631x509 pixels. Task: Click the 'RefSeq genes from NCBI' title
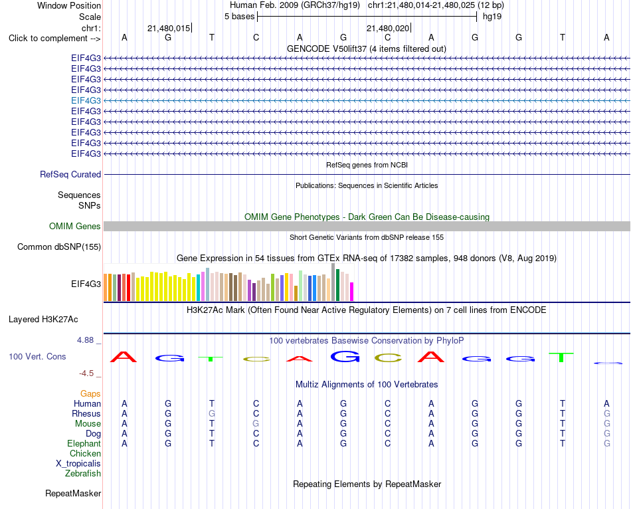[367, 165]
